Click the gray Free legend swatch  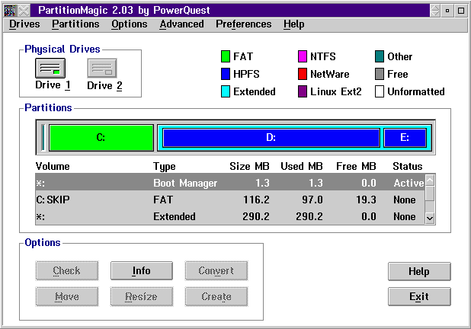click(x=380, y=74)
